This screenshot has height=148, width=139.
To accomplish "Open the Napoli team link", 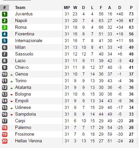I will (21, 21).
